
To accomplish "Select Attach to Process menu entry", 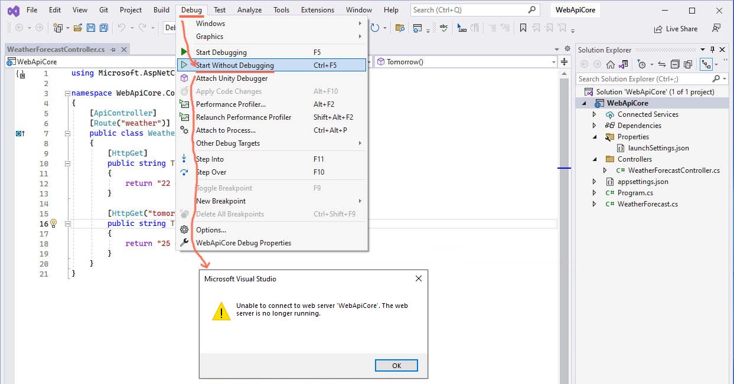I will pyautogui.click(x=272, y=130).
